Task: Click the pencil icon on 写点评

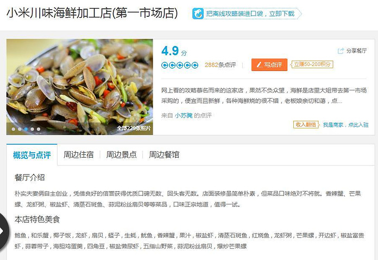Action: pos(260,64)
